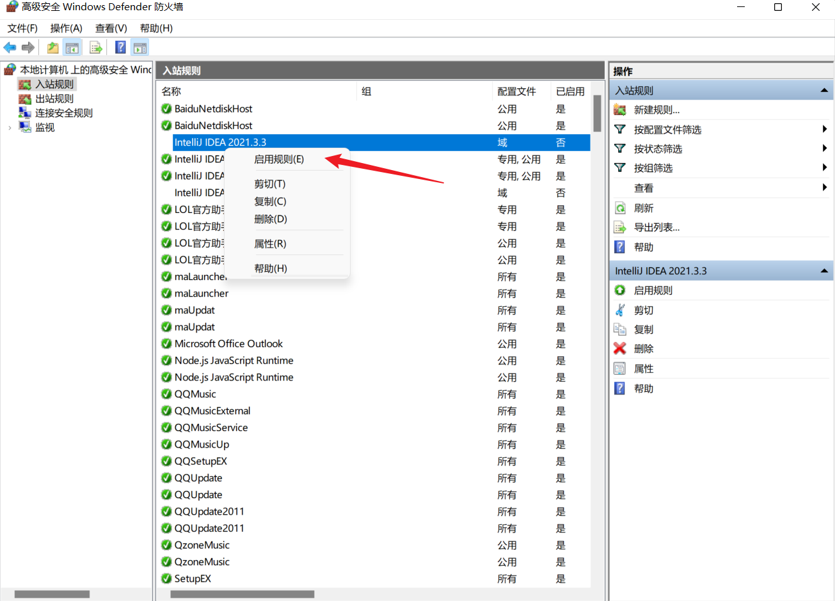This screenshot has width=835, height=601.
Task: Select the first BaiduNetdiskHost rule row
Action: point(374,109)
